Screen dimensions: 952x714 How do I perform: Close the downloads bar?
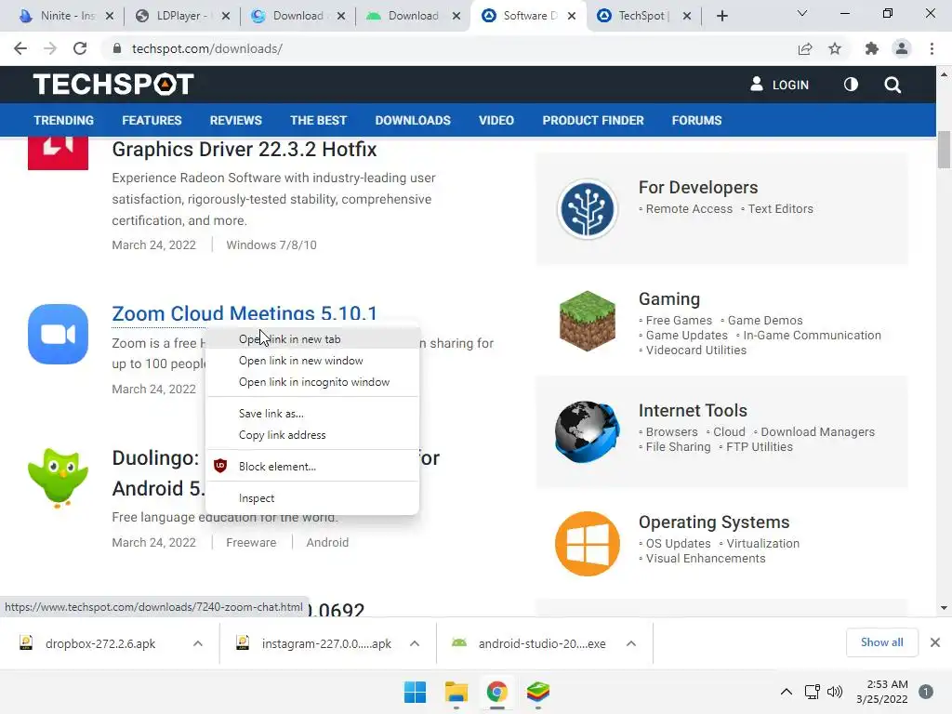(935, 642)
